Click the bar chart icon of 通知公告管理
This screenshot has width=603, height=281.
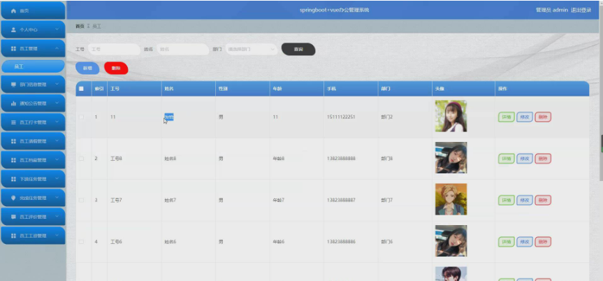tap(13, 103)
